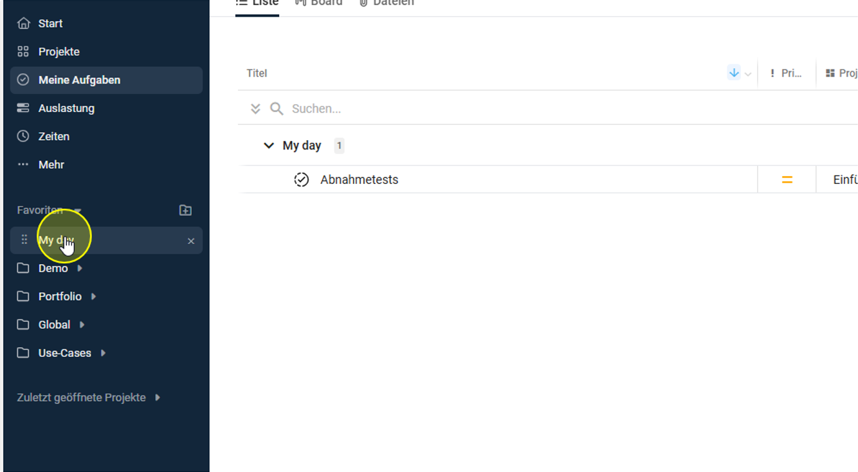Switch to the Dateien tab
This screenshot has height=472, width=858.
coord(387,3)
